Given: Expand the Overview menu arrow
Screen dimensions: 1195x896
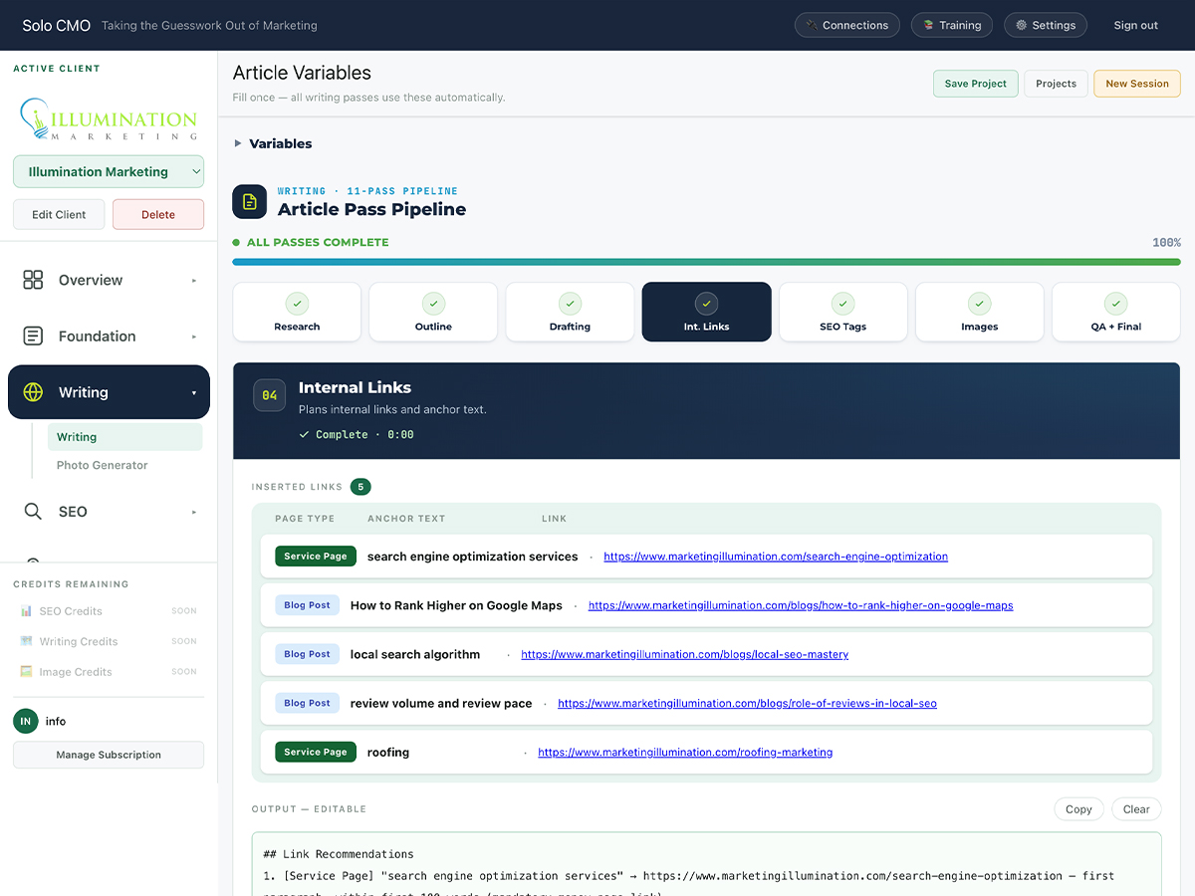Looking at the screenshot, I should tap(194, 281).
